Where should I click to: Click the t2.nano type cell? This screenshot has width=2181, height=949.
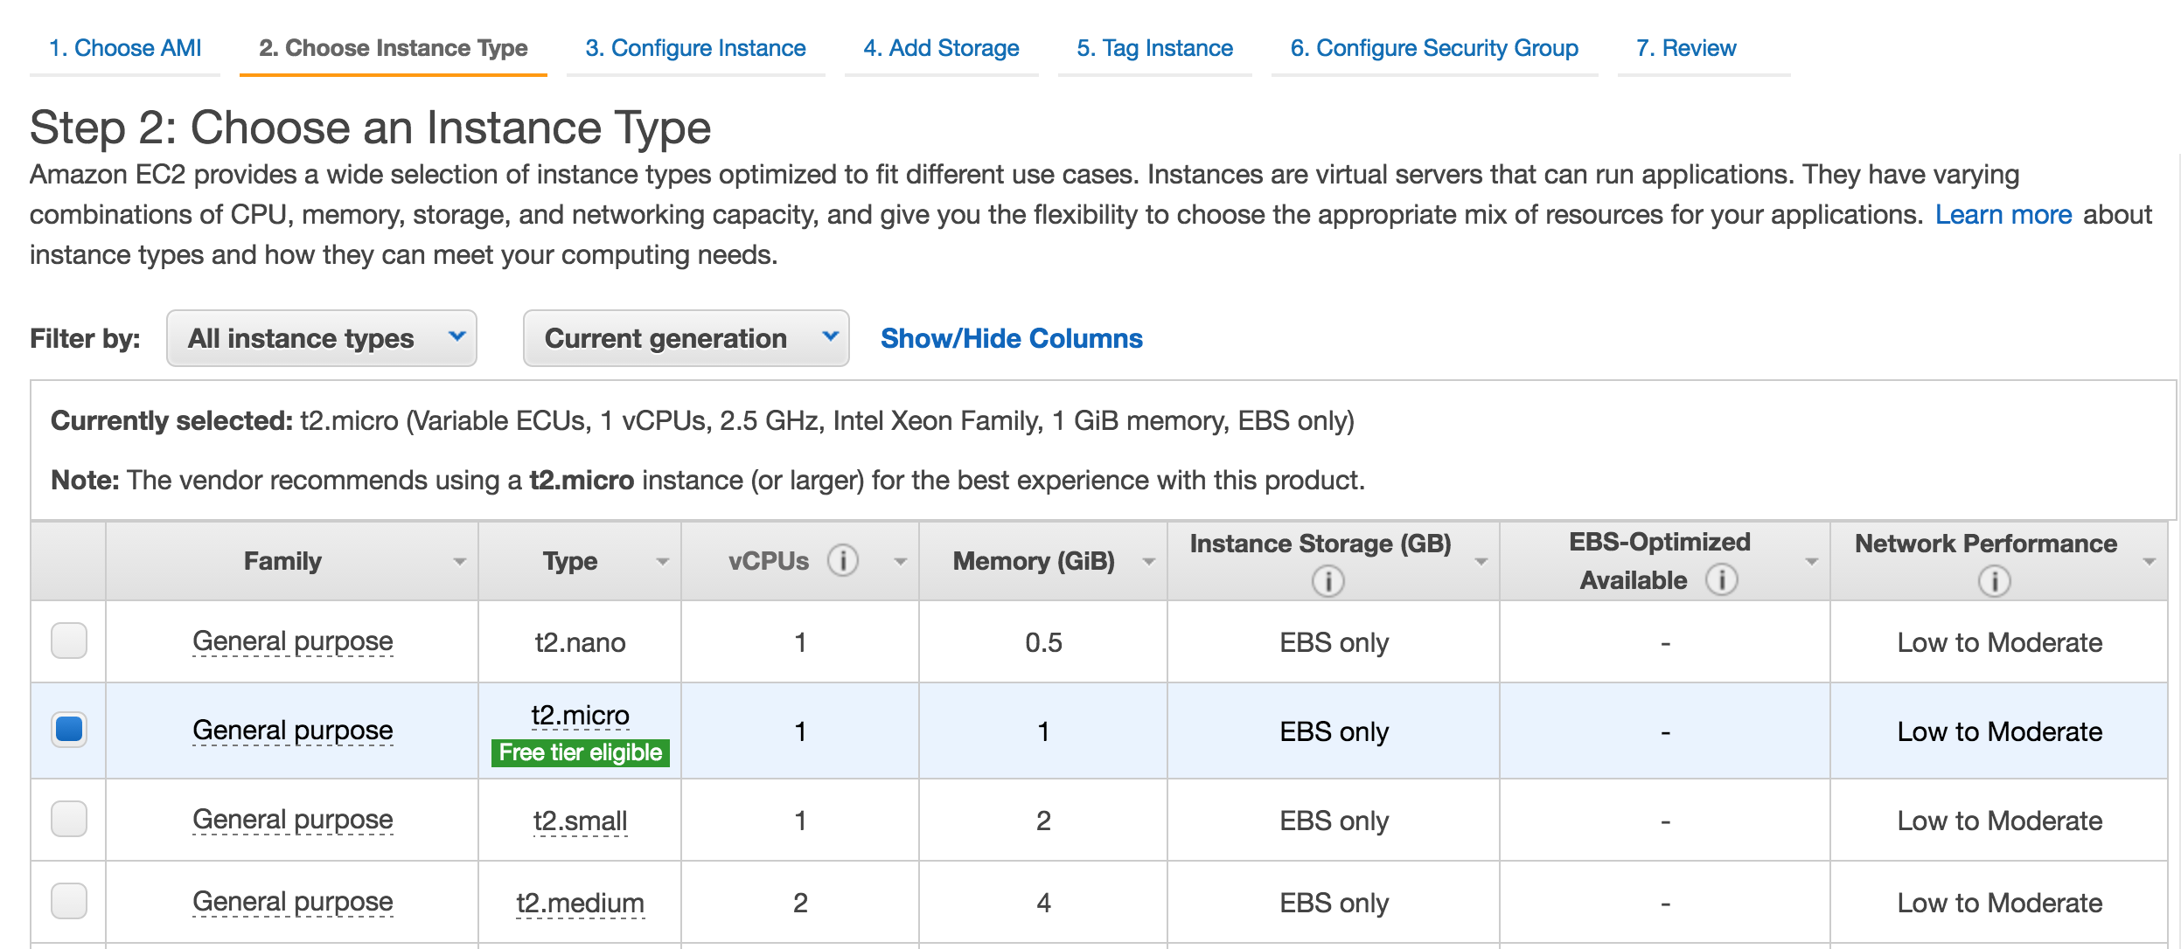[581, 643]
